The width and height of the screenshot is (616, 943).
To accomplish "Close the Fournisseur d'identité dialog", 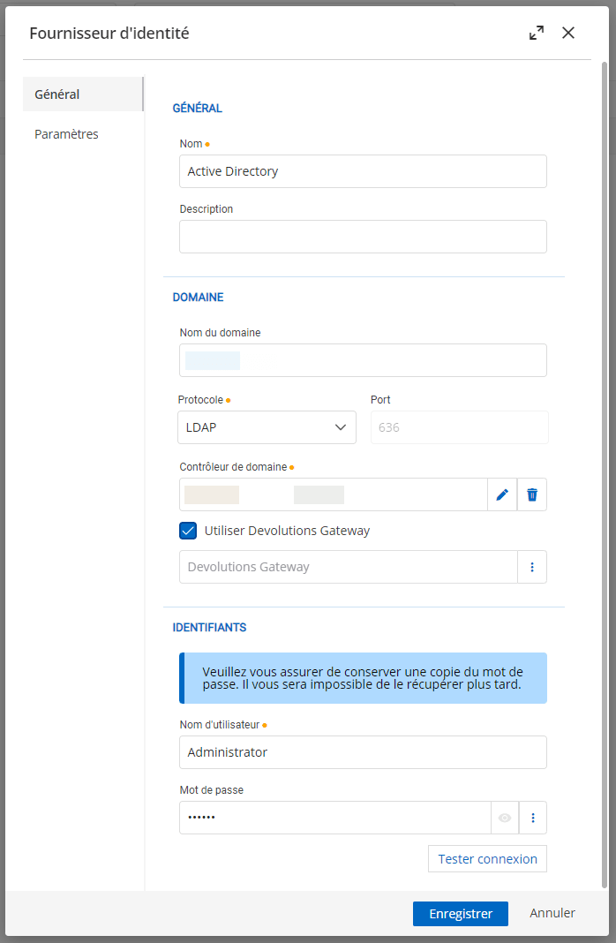I will (568, 33).
